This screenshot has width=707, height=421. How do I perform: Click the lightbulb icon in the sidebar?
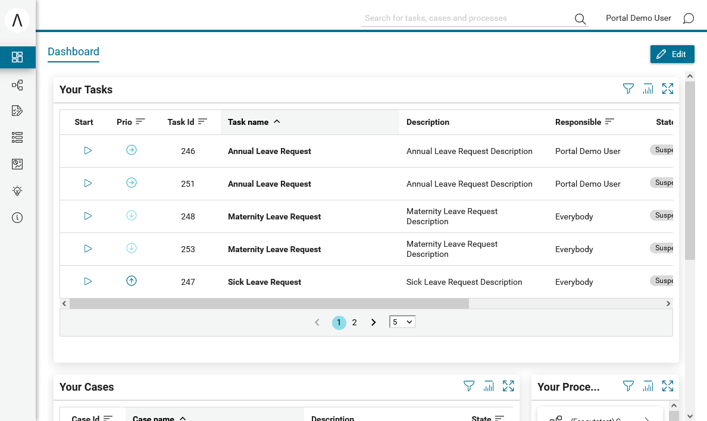point(17,191)
